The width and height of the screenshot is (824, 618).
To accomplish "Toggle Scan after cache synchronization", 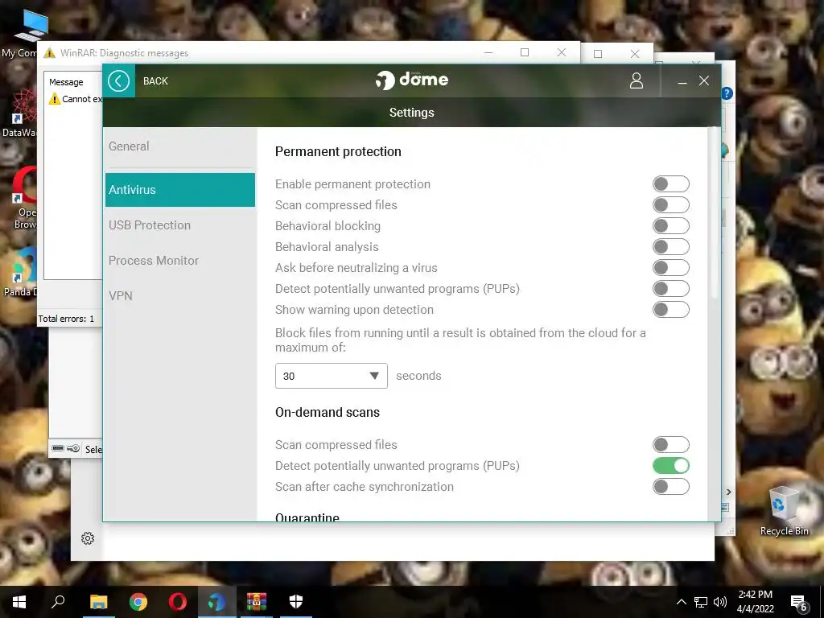I will 670,487.
